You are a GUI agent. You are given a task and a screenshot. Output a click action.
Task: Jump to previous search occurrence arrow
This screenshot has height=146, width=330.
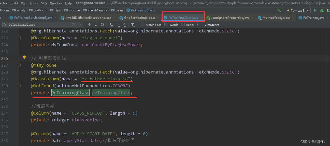click(89, 25)
